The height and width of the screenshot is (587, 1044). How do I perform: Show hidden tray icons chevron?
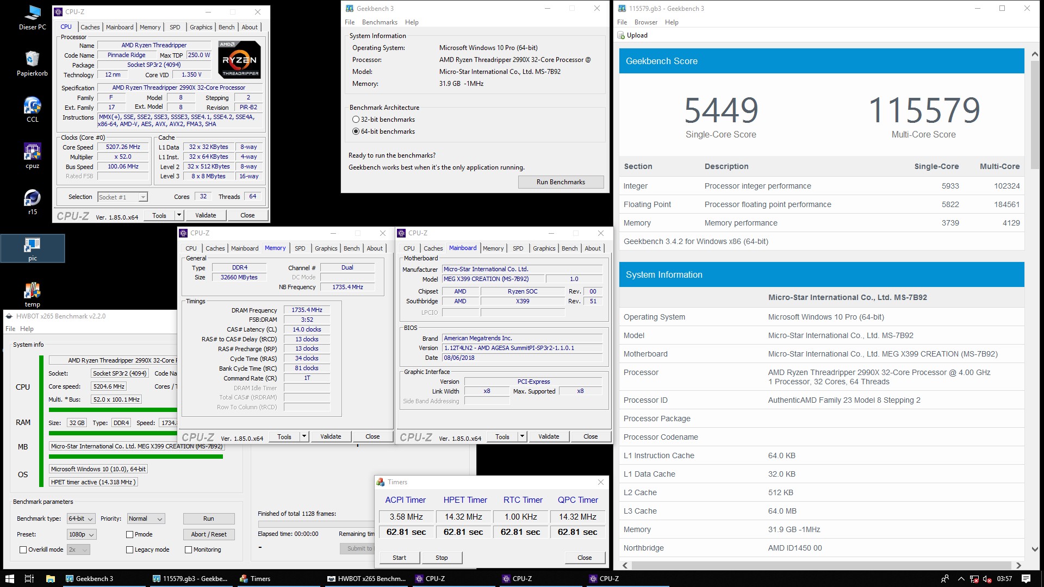click(x=961, y=579)
